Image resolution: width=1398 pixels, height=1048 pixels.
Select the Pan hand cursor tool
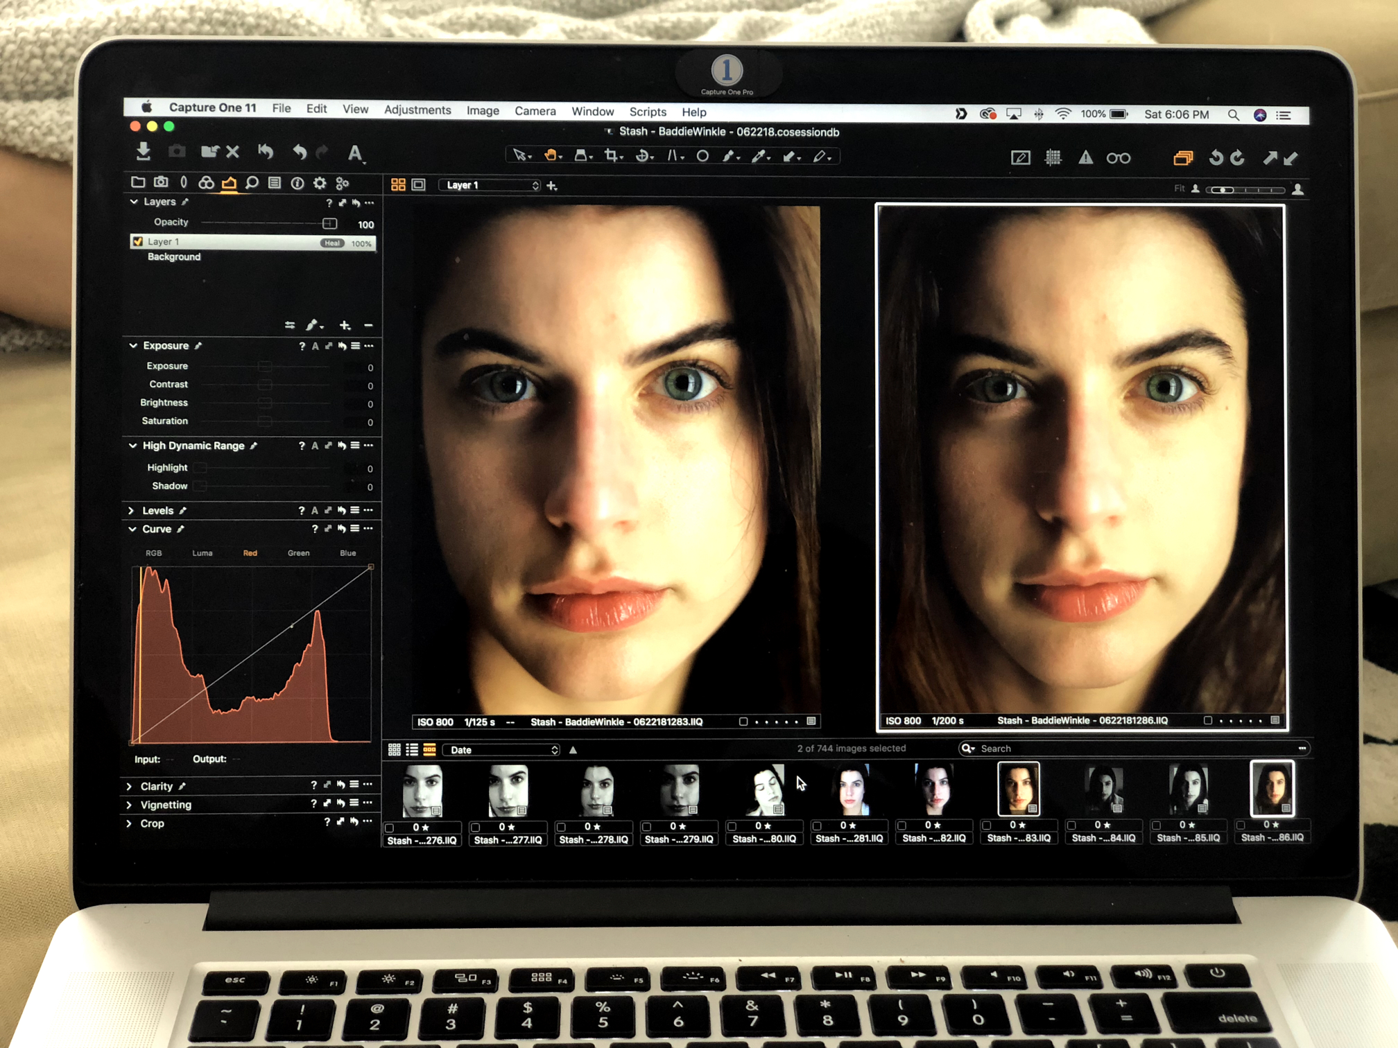552,155
